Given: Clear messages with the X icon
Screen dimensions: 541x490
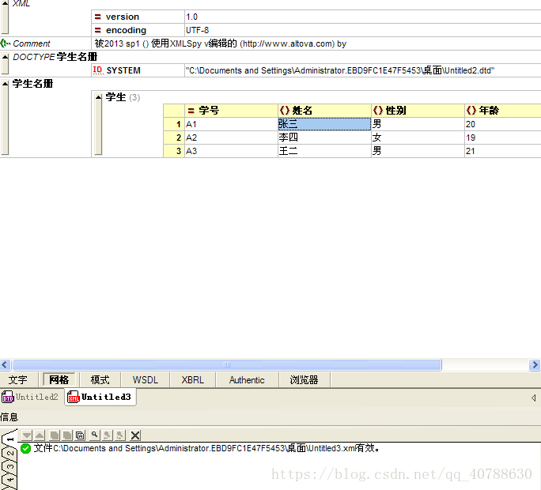Looking at the screenshot, I should click(x=135, y=435).
